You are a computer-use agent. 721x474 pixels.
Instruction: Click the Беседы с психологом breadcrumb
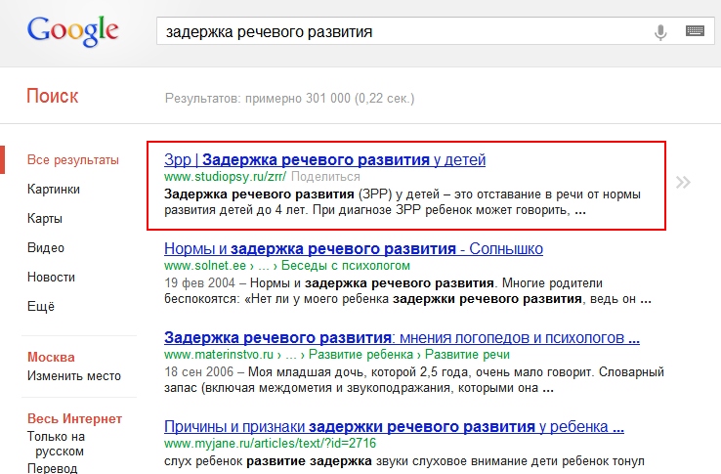click(x=345, y=266)
